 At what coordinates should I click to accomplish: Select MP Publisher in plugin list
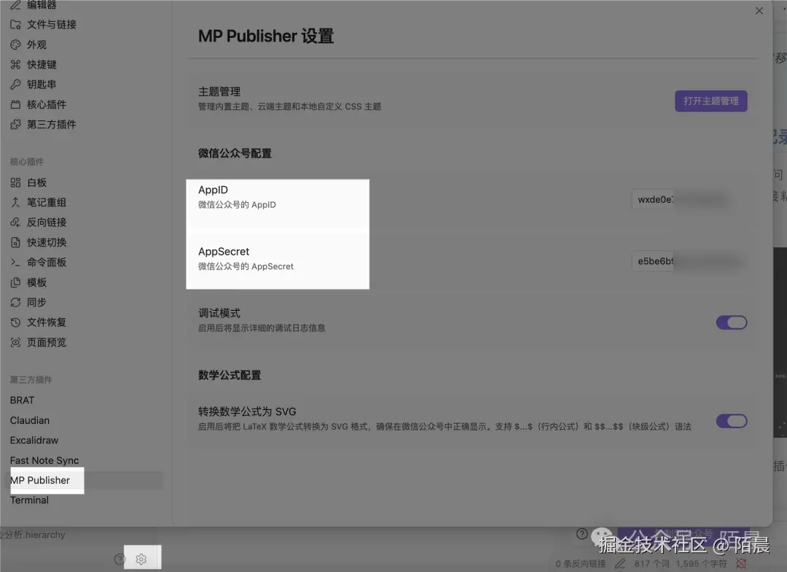click(x=40, y=480)
